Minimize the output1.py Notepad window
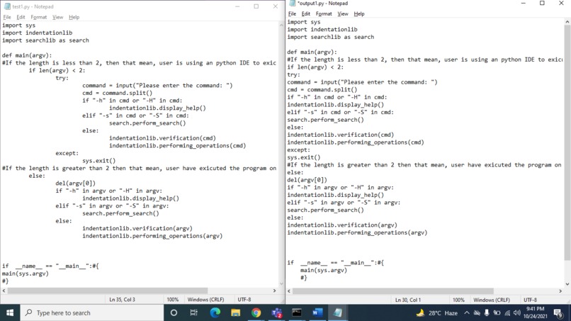This screenshot has height=321, width=571. coord(524,4)
